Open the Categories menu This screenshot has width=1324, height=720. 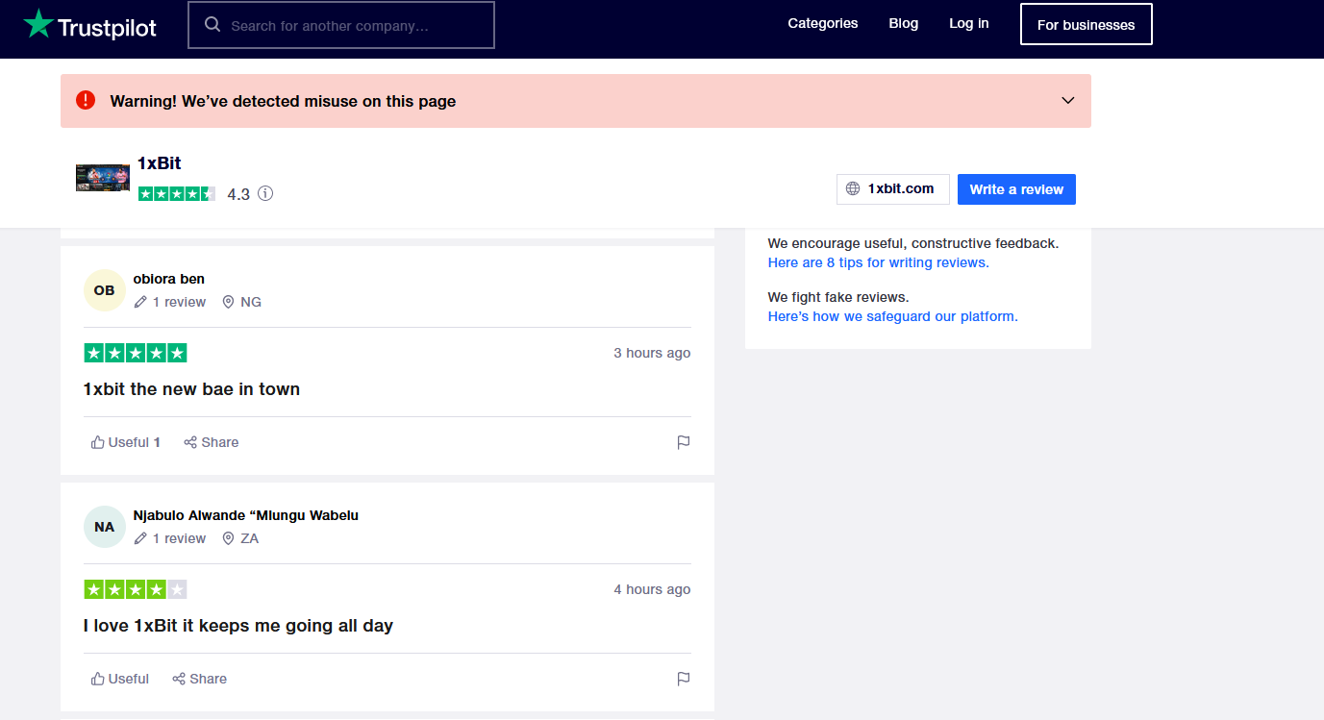click(x=822, y=23)
